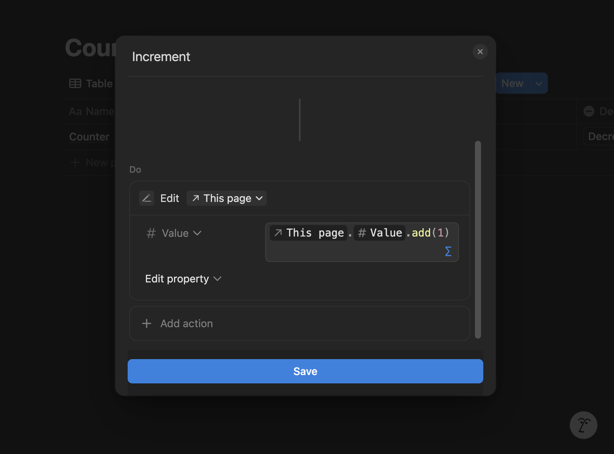Viewport: 614px width, 454px height.
Task: Click the Table view icon in the background
Action: [x=74, y=83]
